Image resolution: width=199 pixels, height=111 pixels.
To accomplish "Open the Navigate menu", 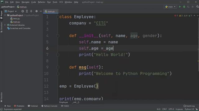I will coord(25,2).
